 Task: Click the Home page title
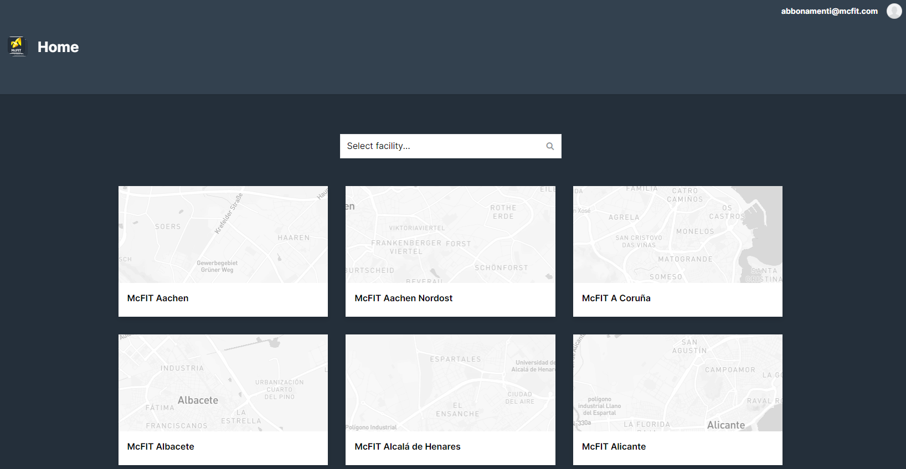[x=58, y=47]
